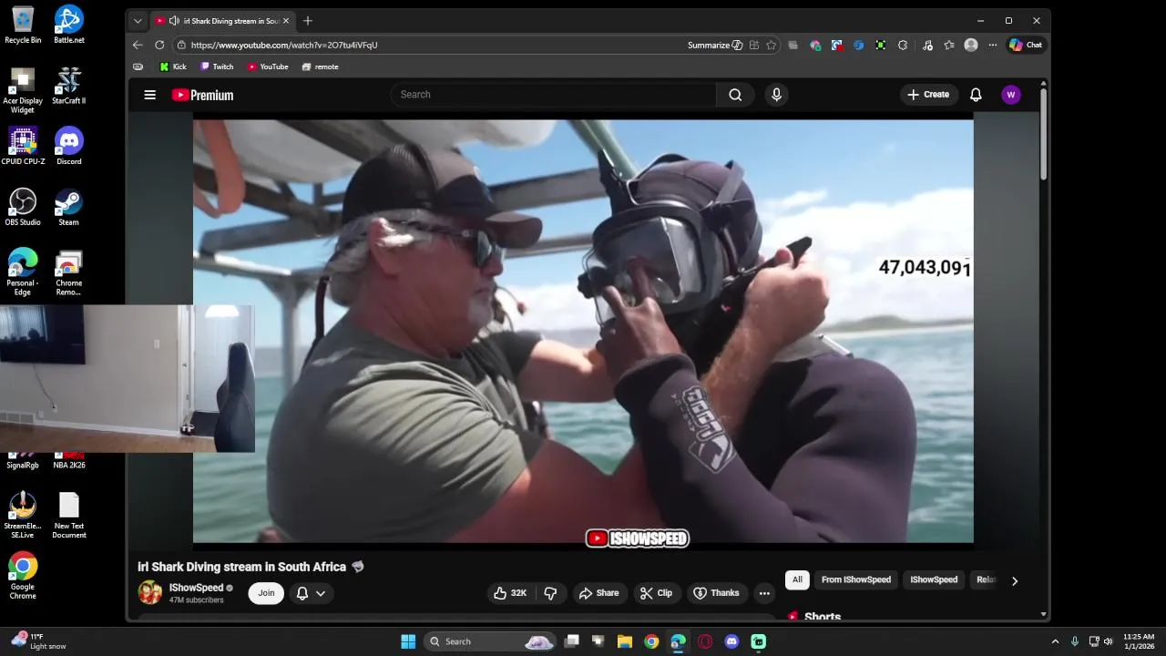Pause the video by clicking the player
Viewport: 1166px width, 656px height.
pos(583,332)
